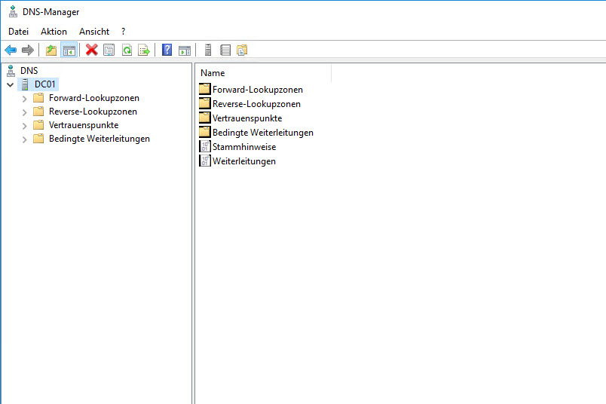
Task: Select Vertrauenspunkte label in tree
Action: [x=84, y=125]
